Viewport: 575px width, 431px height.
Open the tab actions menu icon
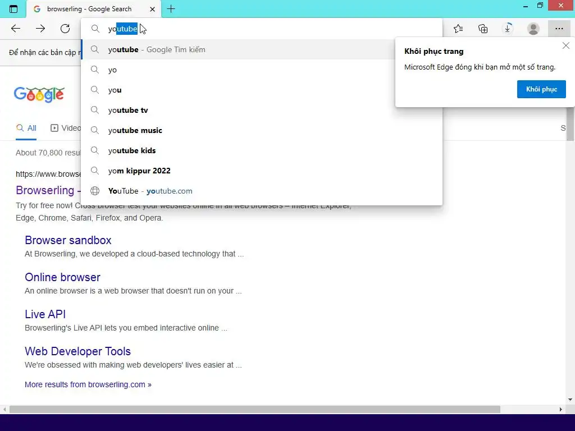[x=13, y=9]
